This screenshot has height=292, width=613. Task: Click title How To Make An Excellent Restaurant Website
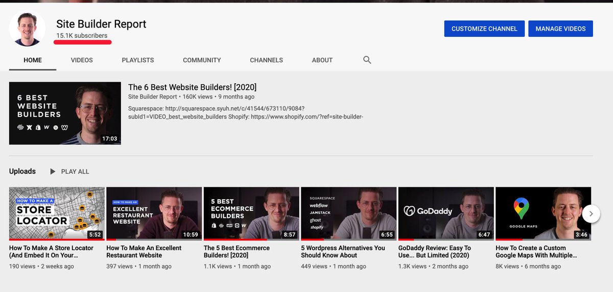(x=144, y=252)
